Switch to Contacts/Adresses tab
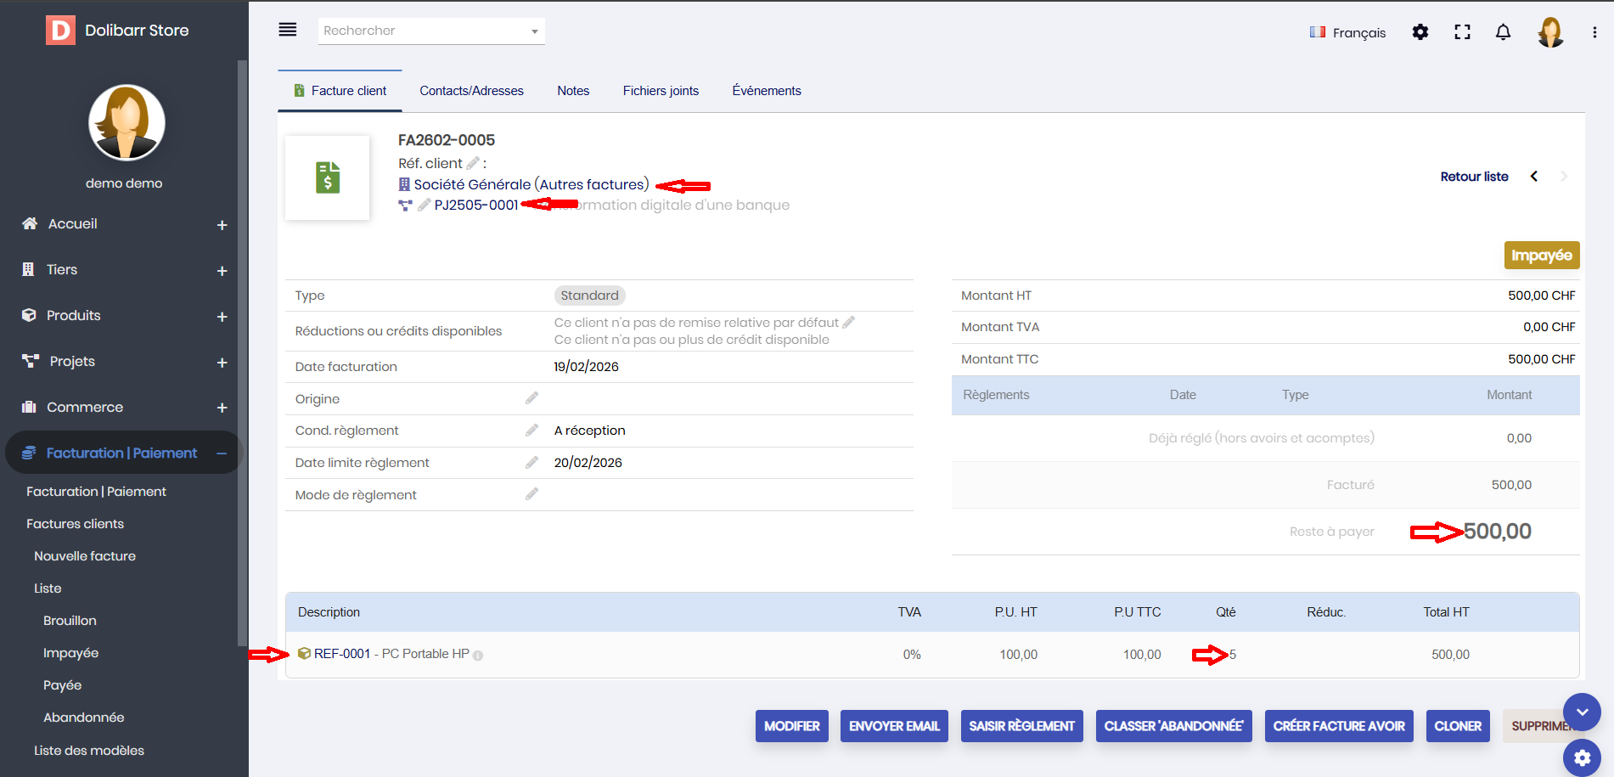This screenshot has height=777, width=1614. [x=471, y=91]
